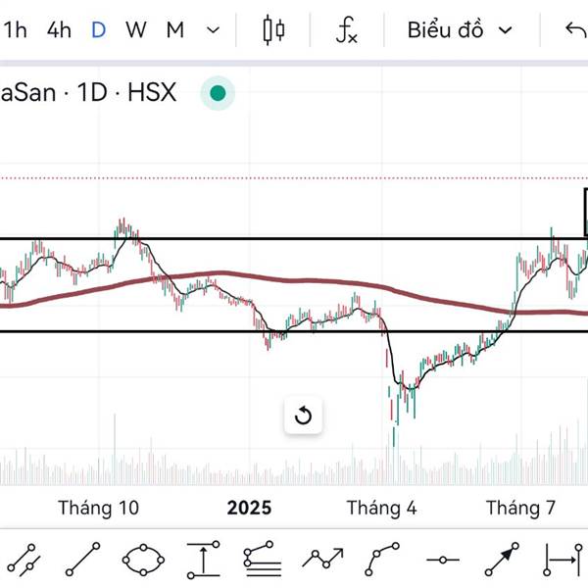Choose the curved polyline drawing tool
Image resolution: width=588 pixels, height=588 pixels.
click(x=382, y=559)
